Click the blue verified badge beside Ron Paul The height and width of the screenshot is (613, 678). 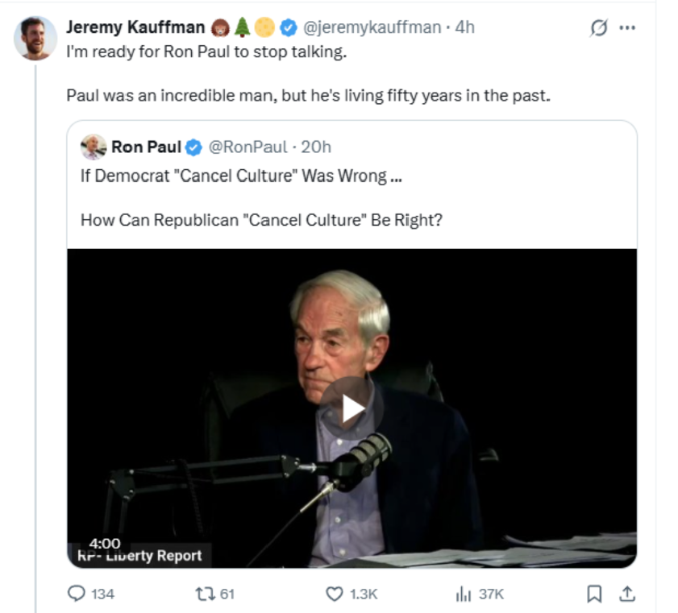(193, 147)
